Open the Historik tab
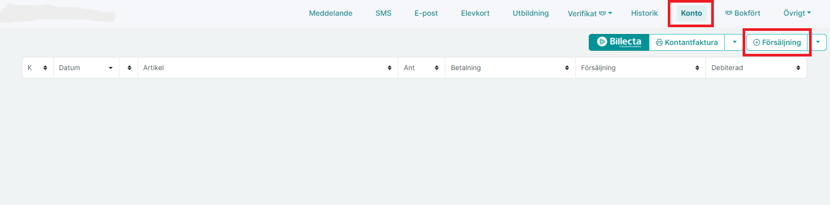Image resolution: width=830 pixels, height=205 pixels. (644, 13)
